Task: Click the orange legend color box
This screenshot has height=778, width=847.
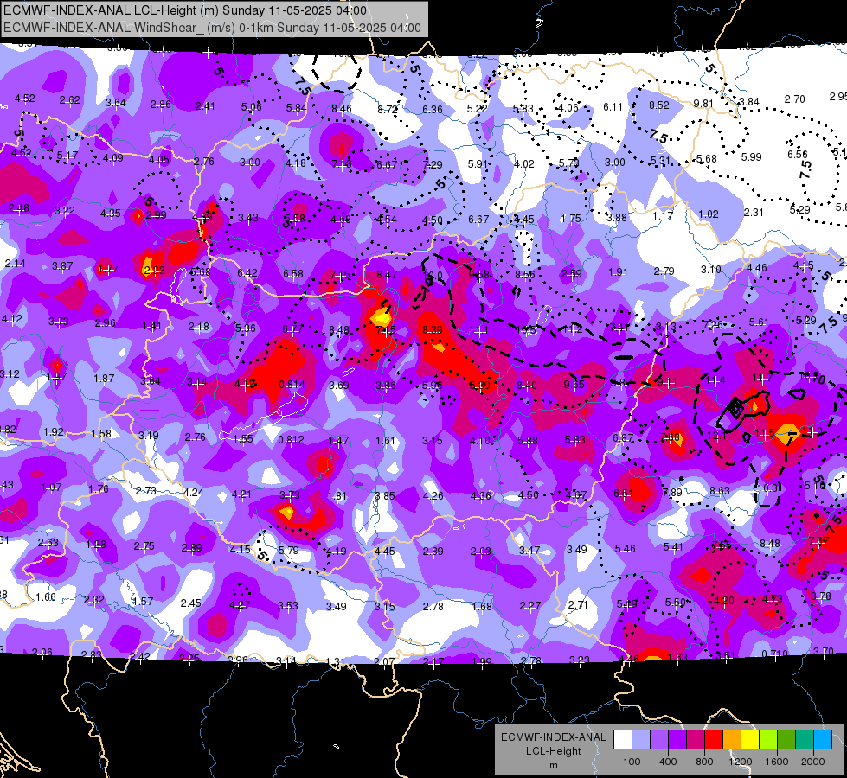Action: (731, 740)
